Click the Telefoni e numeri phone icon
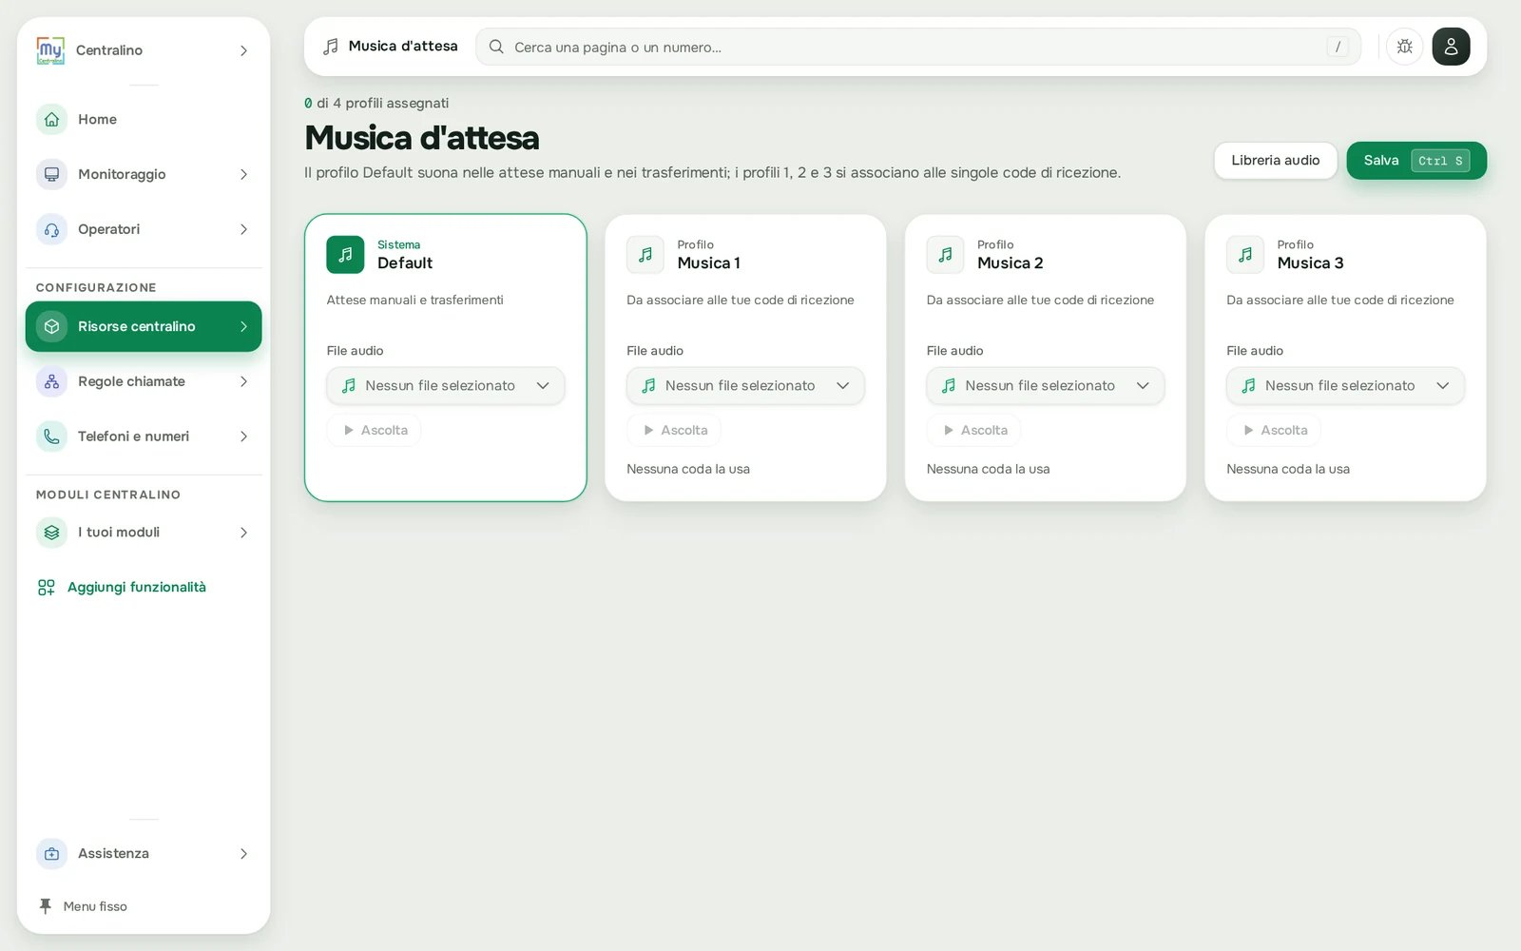The width and height of the screenshot is (1521, 951). 51,437
